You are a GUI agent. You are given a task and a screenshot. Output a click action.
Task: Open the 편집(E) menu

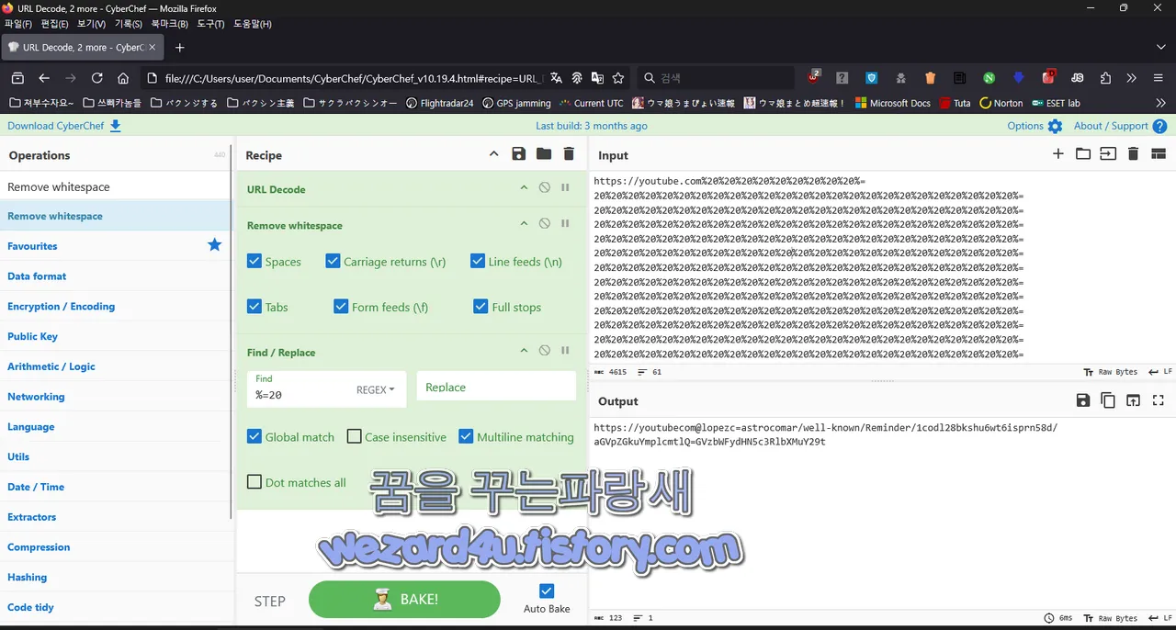click(55, 24)
